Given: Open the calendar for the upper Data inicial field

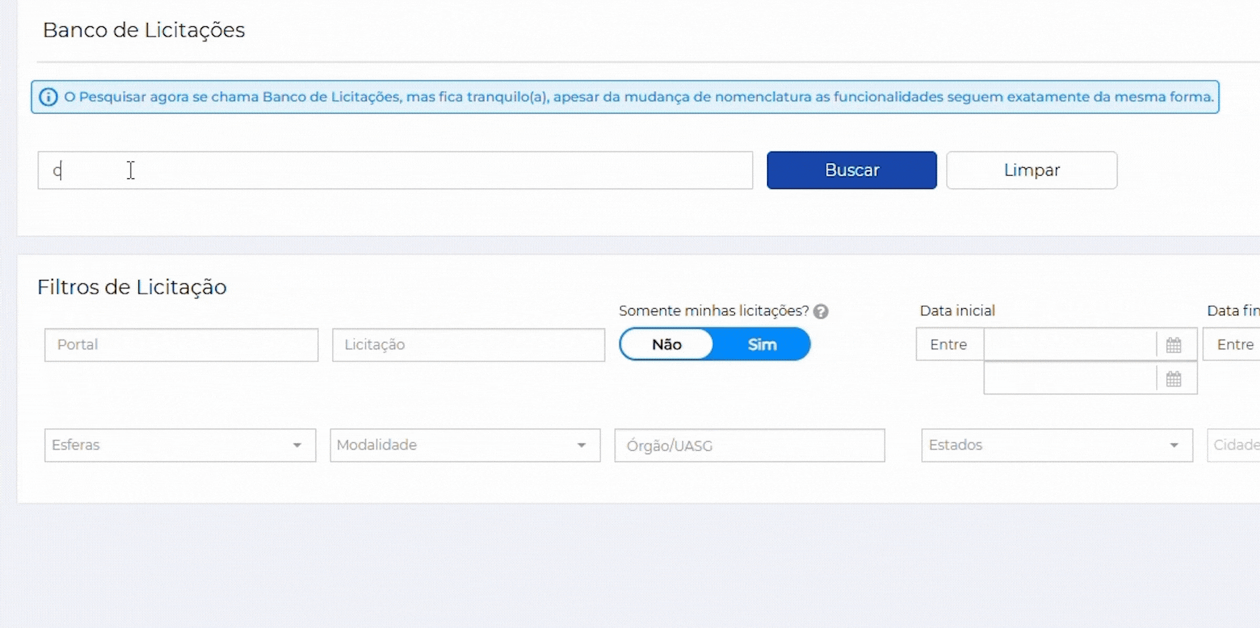Looking at the screenshot, I should coord(1173,345).
